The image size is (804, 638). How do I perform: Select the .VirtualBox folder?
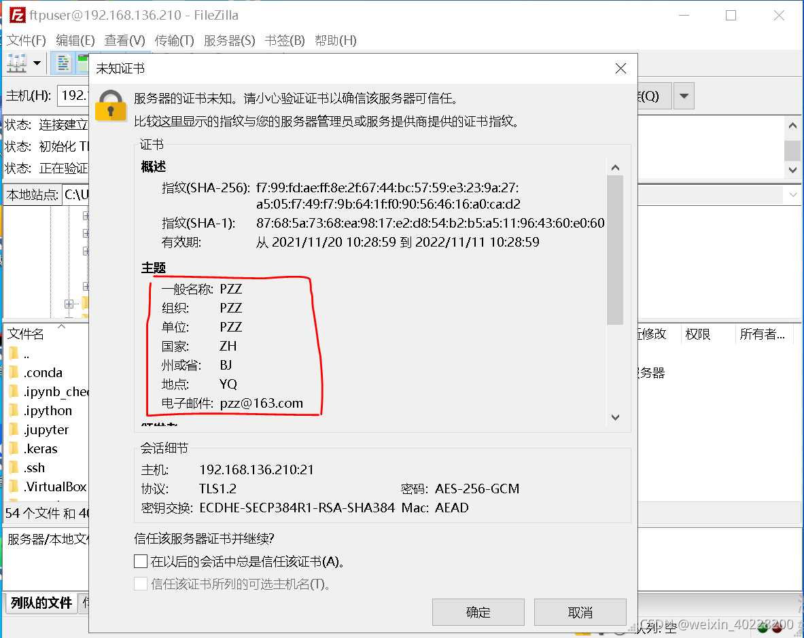(54, 486)
